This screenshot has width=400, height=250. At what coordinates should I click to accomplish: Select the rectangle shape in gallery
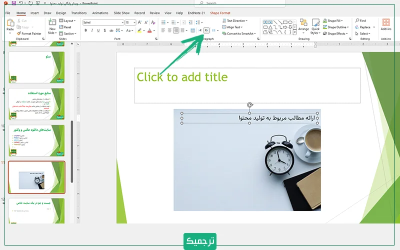click(x=285, y=22)
